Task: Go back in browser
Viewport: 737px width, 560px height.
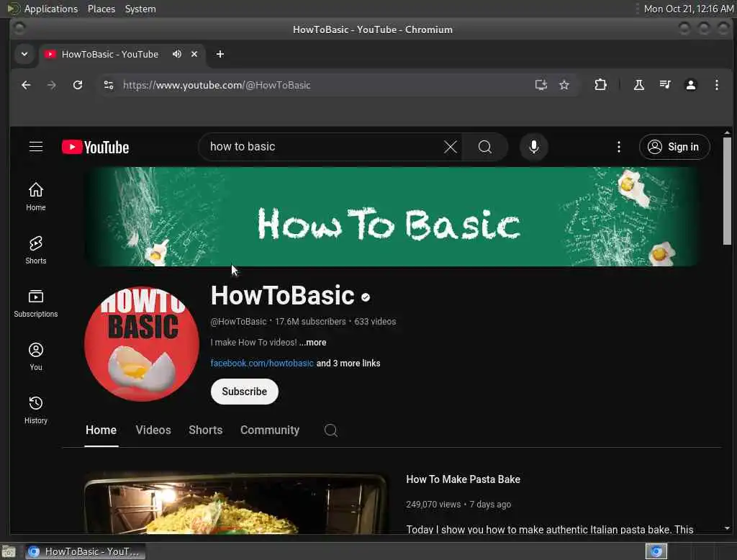Action: [x=26, y=85]
